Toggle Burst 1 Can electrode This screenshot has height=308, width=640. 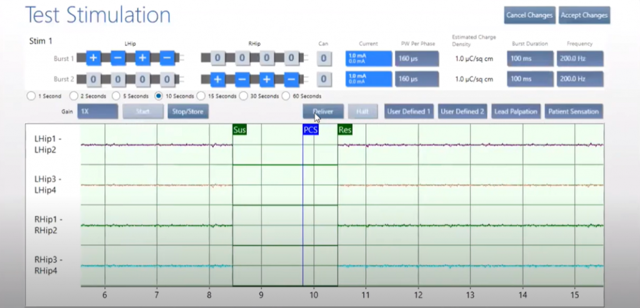coord(323,59)
